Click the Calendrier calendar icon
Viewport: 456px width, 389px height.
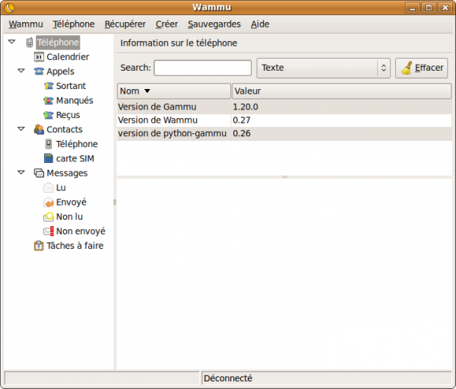[x=39, y=57]
